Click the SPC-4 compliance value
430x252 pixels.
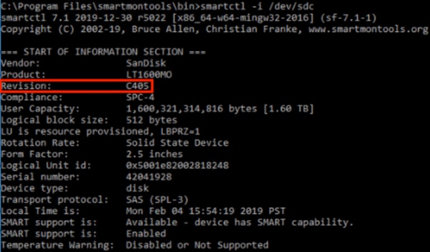click(140, 97)
